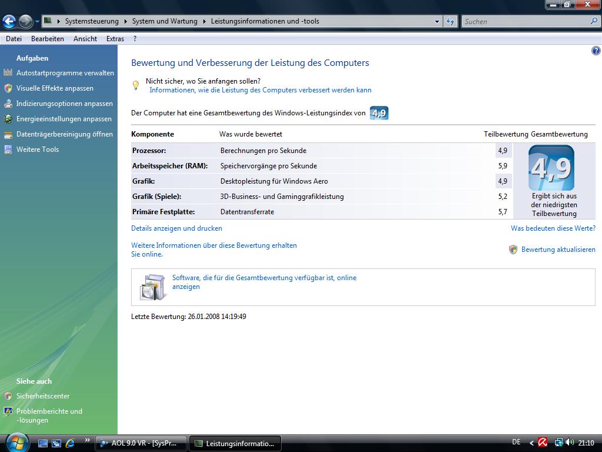Click the RAM score 5,9
Image resolution: width=602 pixels, height=452 pixels.
[503, 166]
